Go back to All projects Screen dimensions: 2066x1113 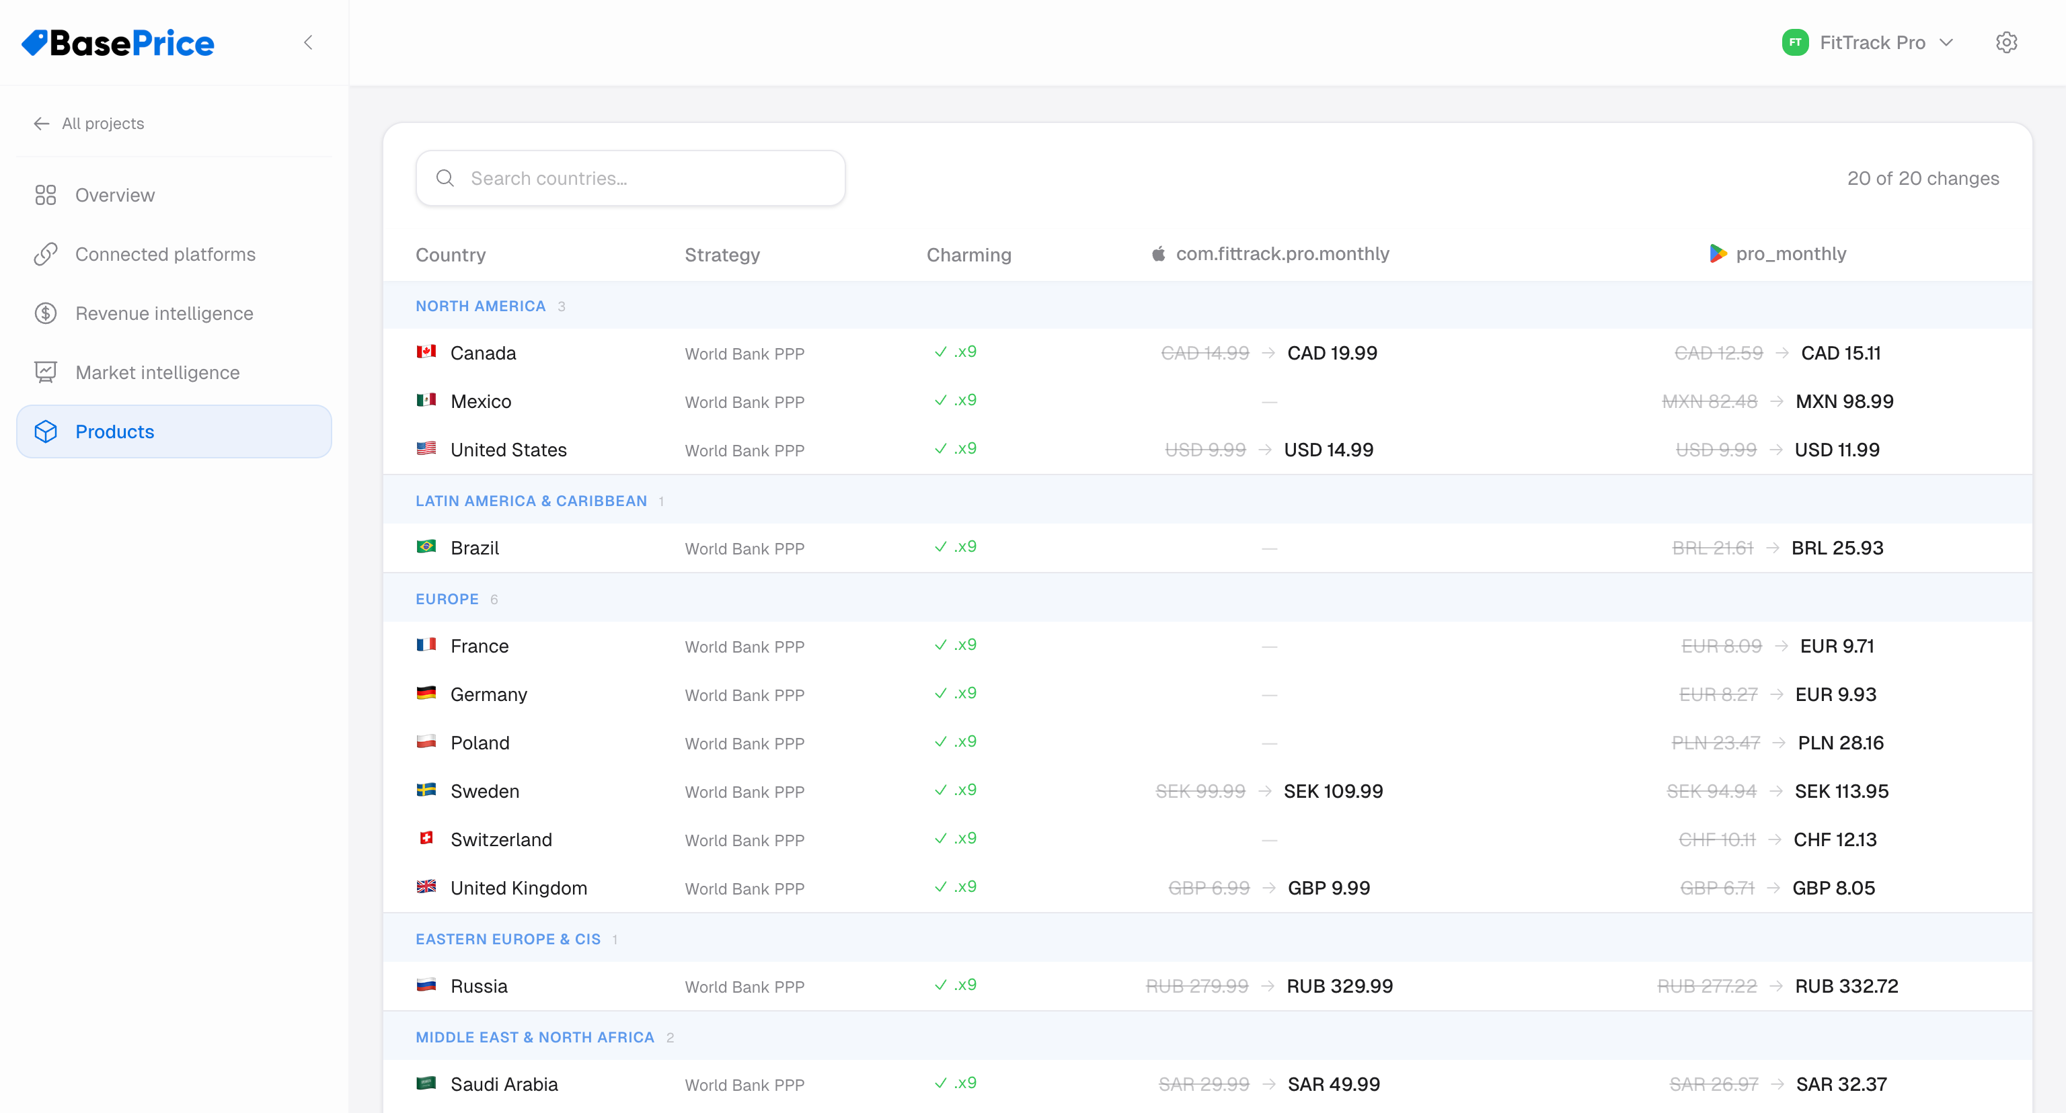click(89, 124)
